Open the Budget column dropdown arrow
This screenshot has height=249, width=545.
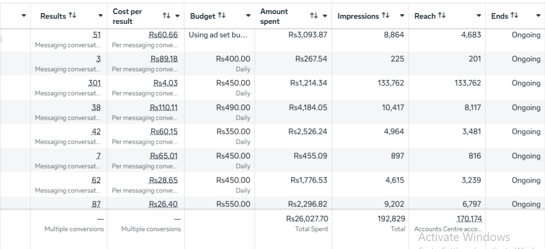[248, 16]
